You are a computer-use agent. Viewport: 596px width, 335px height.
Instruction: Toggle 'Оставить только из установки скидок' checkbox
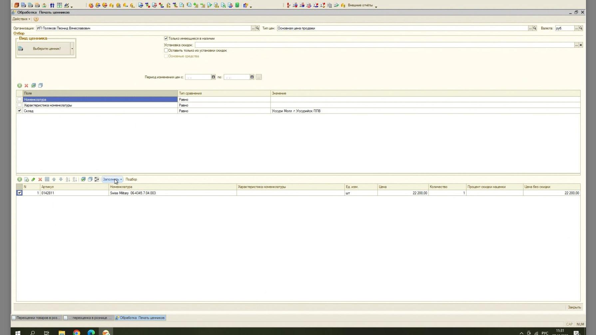pos(166,50)
